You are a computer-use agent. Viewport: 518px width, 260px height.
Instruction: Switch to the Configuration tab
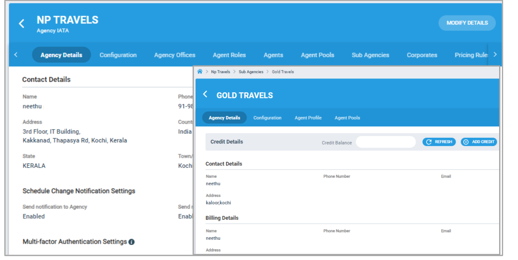tap(118, 55)
